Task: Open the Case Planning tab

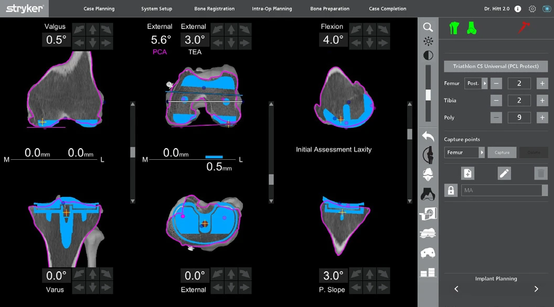Action: click(x=99, y=9)
